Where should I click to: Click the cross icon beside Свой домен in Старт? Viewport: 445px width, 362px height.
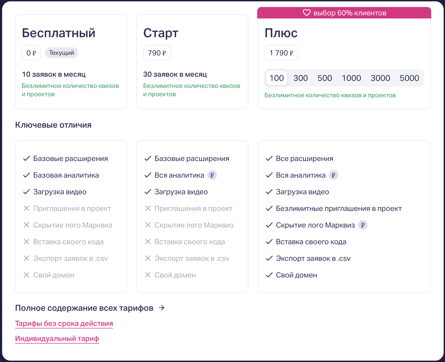pos(148,275)
